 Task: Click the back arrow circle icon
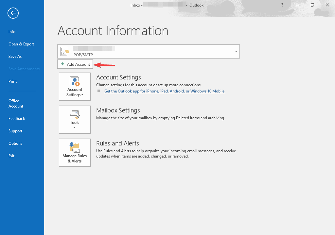click(13, 13)
